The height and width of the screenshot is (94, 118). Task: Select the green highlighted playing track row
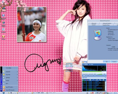(95, 89)
